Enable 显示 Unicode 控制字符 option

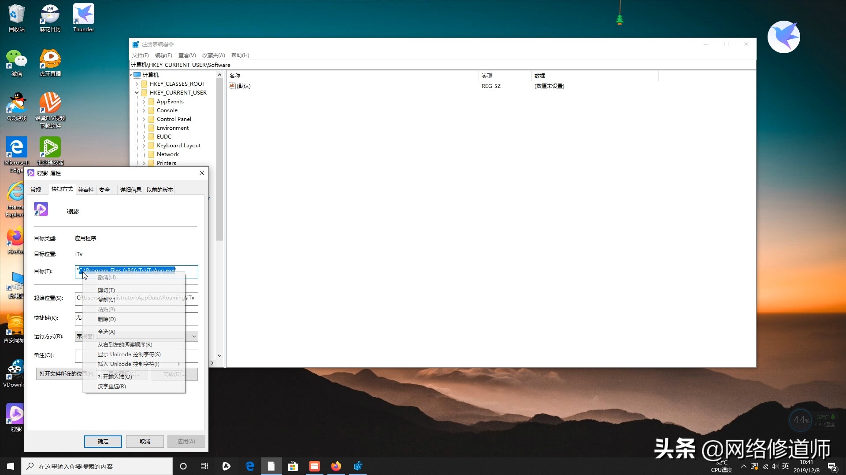click(x=129, y=354)
